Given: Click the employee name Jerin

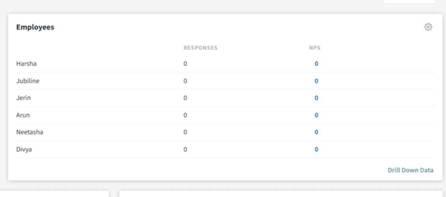Looking at the screenshot, I should [x=23, y=98].
